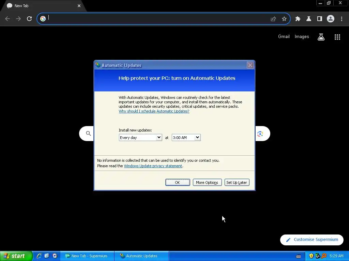Click the Set Up Later button

pyautogui.click(x=237, y=182)
